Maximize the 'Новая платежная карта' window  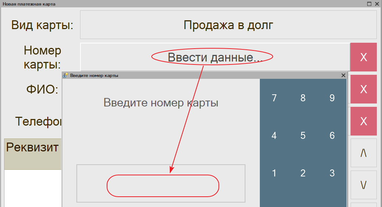pyautogui.click(x=369, y=4)
